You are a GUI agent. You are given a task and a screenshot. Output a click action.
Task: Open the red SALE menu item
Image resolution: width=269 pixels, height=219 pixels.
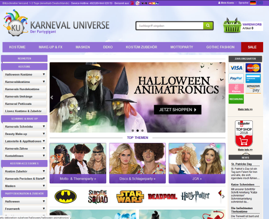pos(252,47)
